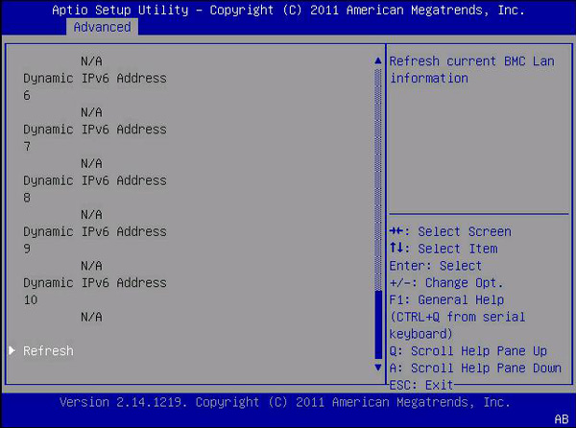Click the Aptio Setup Utility title
Viewport: 576px width, 428px height.
[288, 10]
